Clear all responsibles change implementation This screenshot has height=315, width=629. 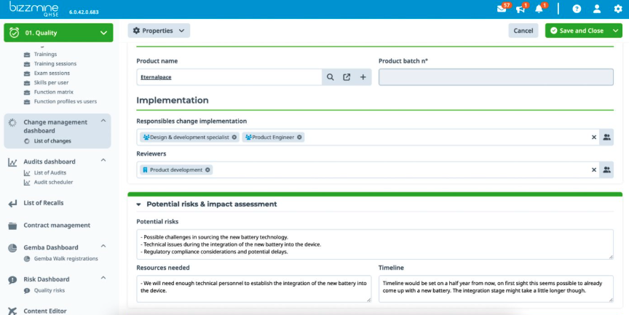click(x=594, y=137)
